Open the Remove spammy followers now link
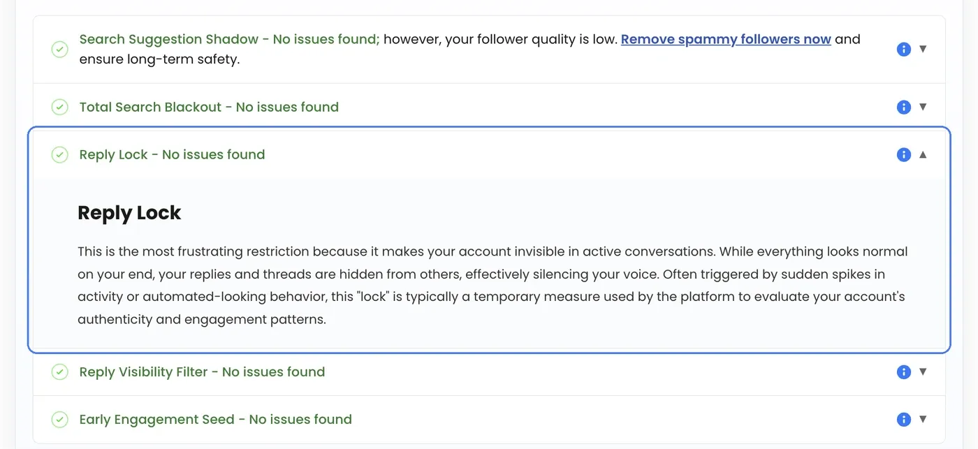The image size is (978, 449). pos(726,39)
